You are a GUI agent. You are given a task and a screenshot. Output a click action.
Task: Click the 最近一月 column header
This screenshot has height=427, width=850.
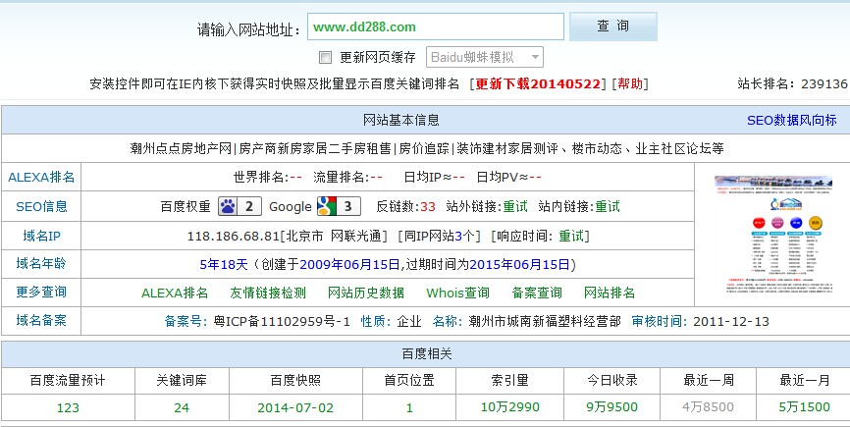click(804, 381)
